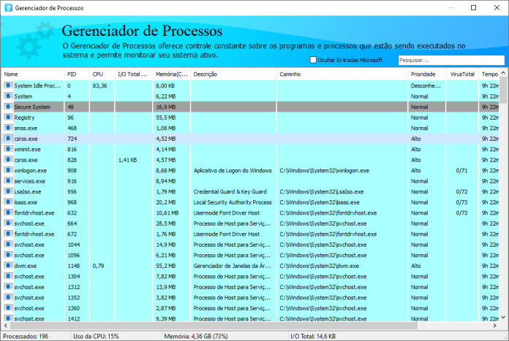Sort processes by PID column header
Screen dimensions: 509x341
tap(77, 74)
